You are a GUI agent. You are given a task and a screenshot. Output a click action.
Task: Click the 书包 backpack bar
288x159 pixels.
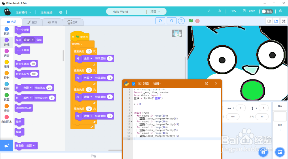pos(93,156)
